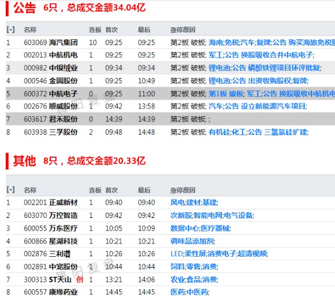Select stock 000546 金圆股份
This screenshot has height=296, width=335.
click(x=51, y=81)
